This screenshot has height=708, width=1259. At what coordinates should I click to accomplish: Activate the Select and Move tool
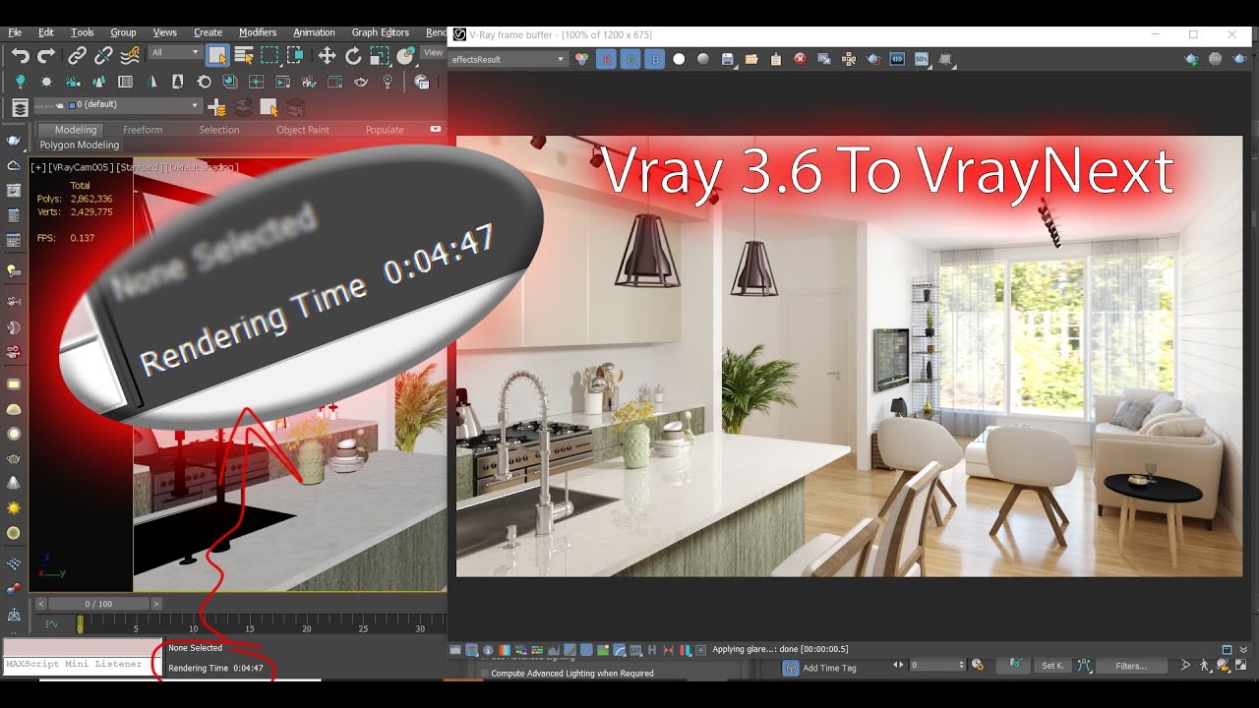(x=327, y=56)
